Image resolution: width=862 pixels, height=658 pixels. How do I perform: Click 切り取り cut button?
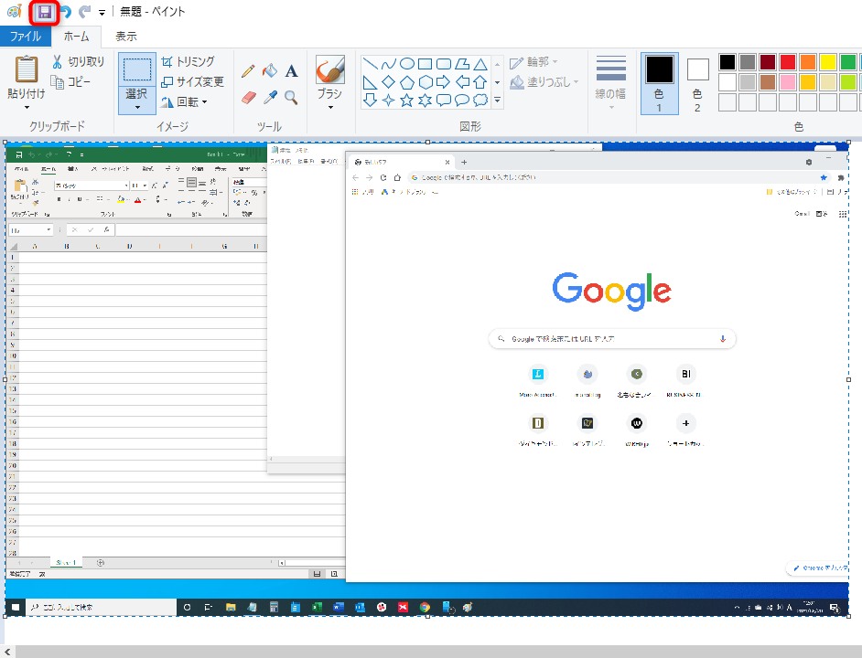coord(78,61)
